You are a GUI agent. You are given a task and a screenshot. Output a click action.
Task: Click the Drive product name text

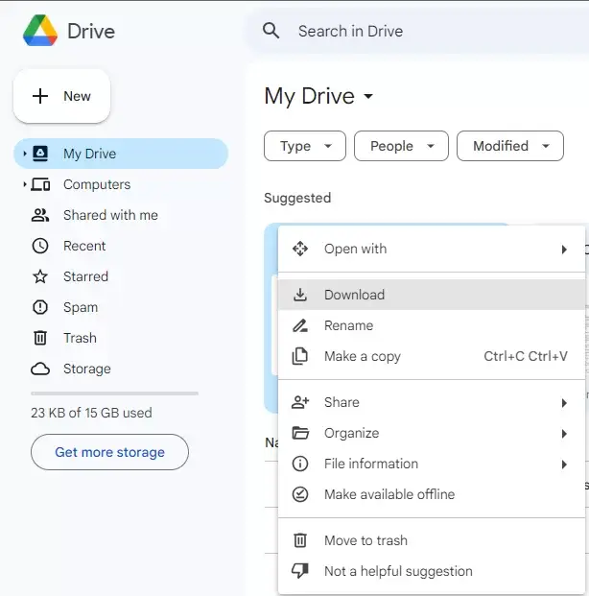tap(91, 31)
